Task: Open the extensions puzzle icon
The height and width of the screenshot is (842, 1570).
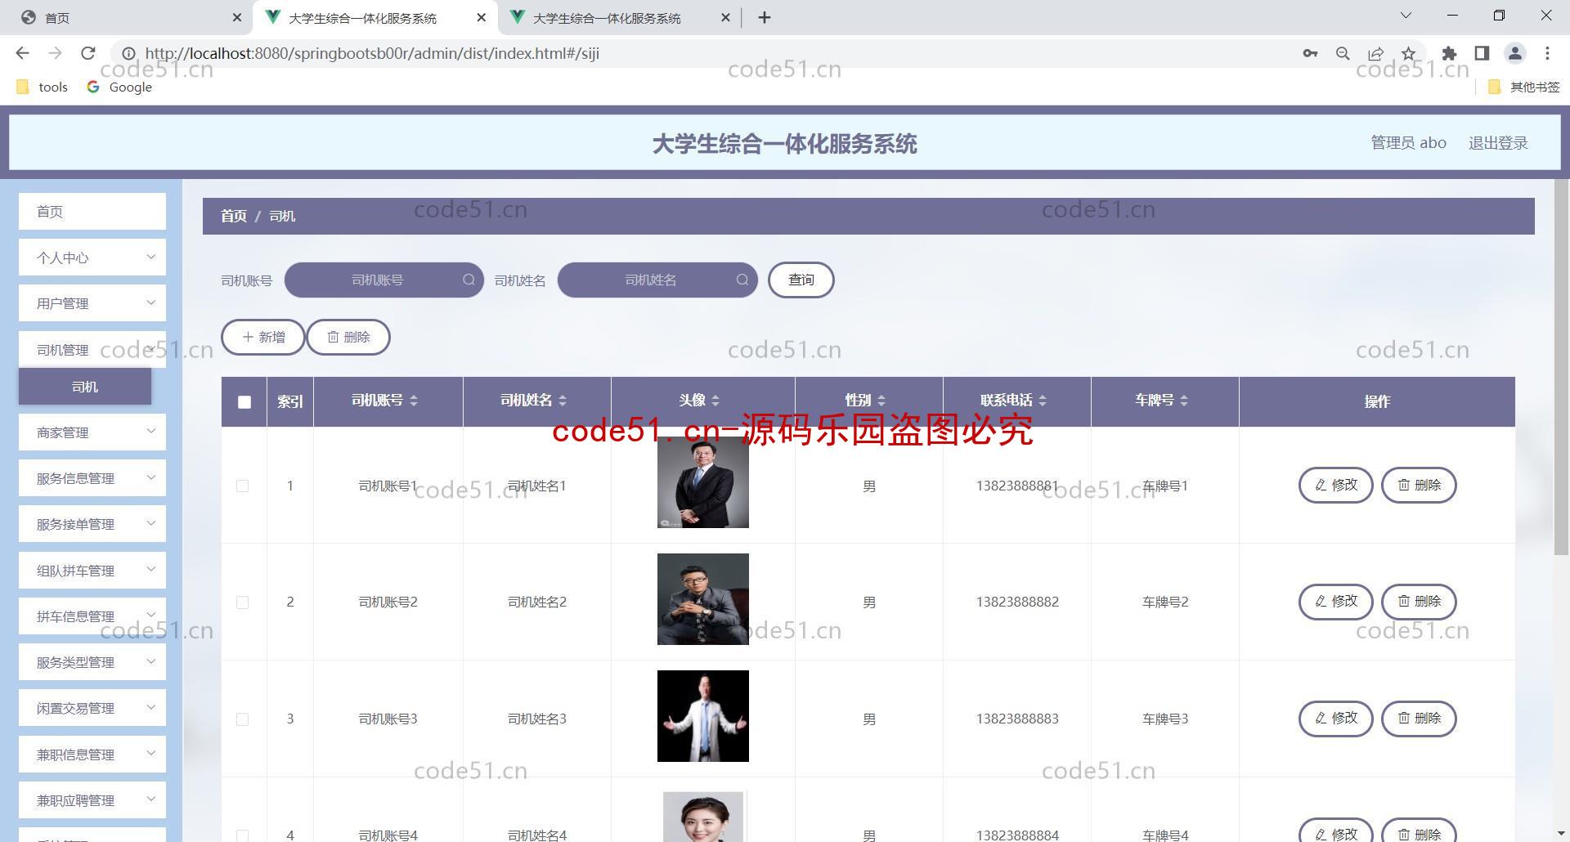Action: [1449, 53]
